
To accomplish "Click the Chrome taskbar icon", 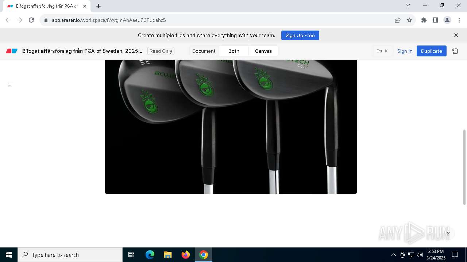I will click(204, 255).
